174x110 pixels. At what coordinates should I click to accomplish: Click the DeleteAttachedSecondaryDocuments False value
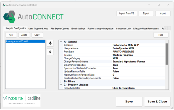pyautogui.click(x=116, y=78)
